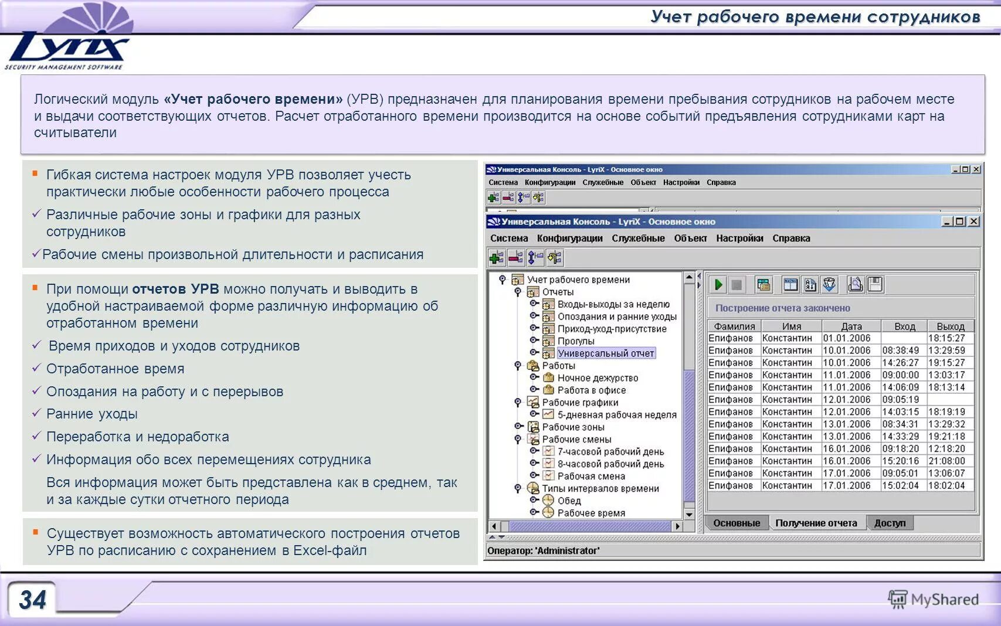Sort table by the Дата column header
This screenshot has height=626, width=1001.
click(851, 326)
